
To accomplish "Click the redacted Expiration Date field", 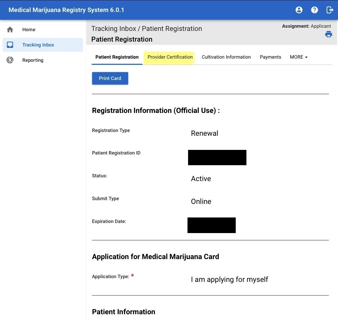I will tap(211, 225).
